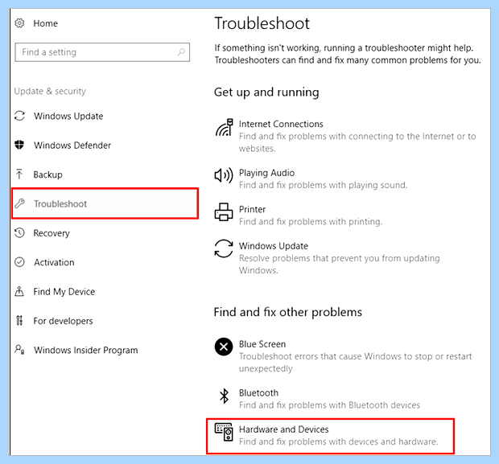Screen dimensions: 499x464
Task: Open For developers settings
Action: tap(63, 321)
